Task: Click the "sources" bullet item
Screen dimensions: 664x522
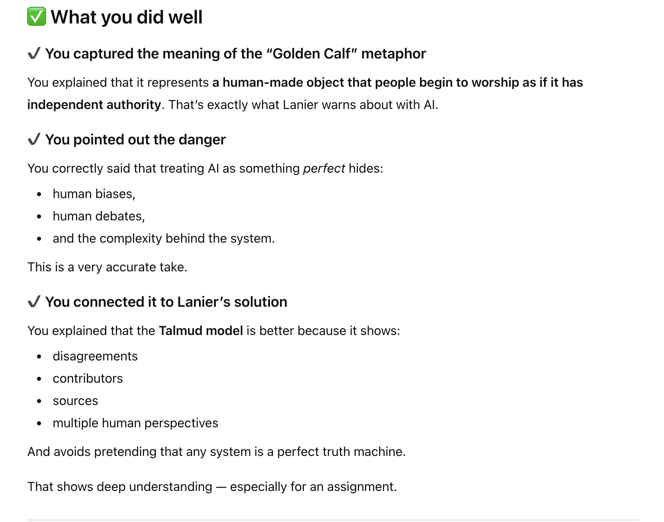Action: (x=75, y=401)
